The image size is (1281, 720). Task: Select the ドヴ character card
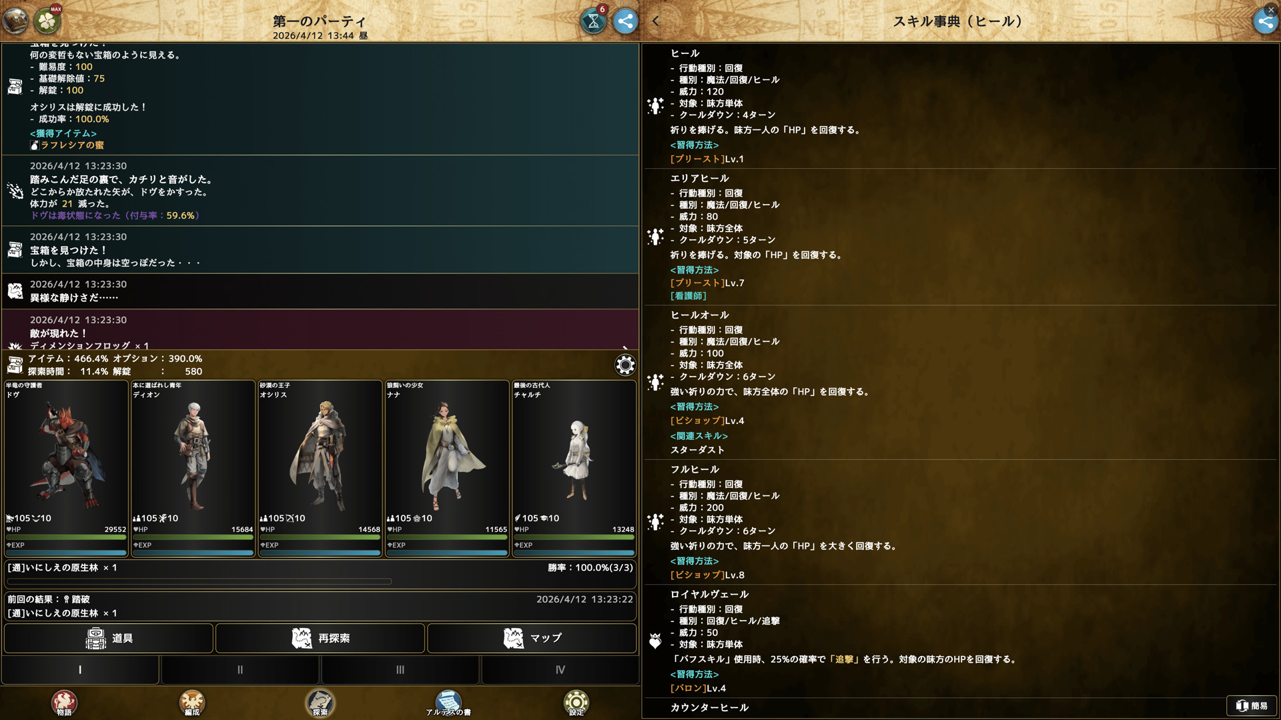tap(66, 467)
